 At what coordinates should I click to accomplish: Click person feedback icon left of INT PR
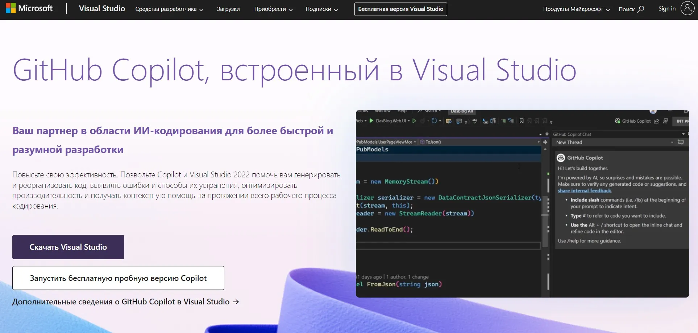coord(665,121)
